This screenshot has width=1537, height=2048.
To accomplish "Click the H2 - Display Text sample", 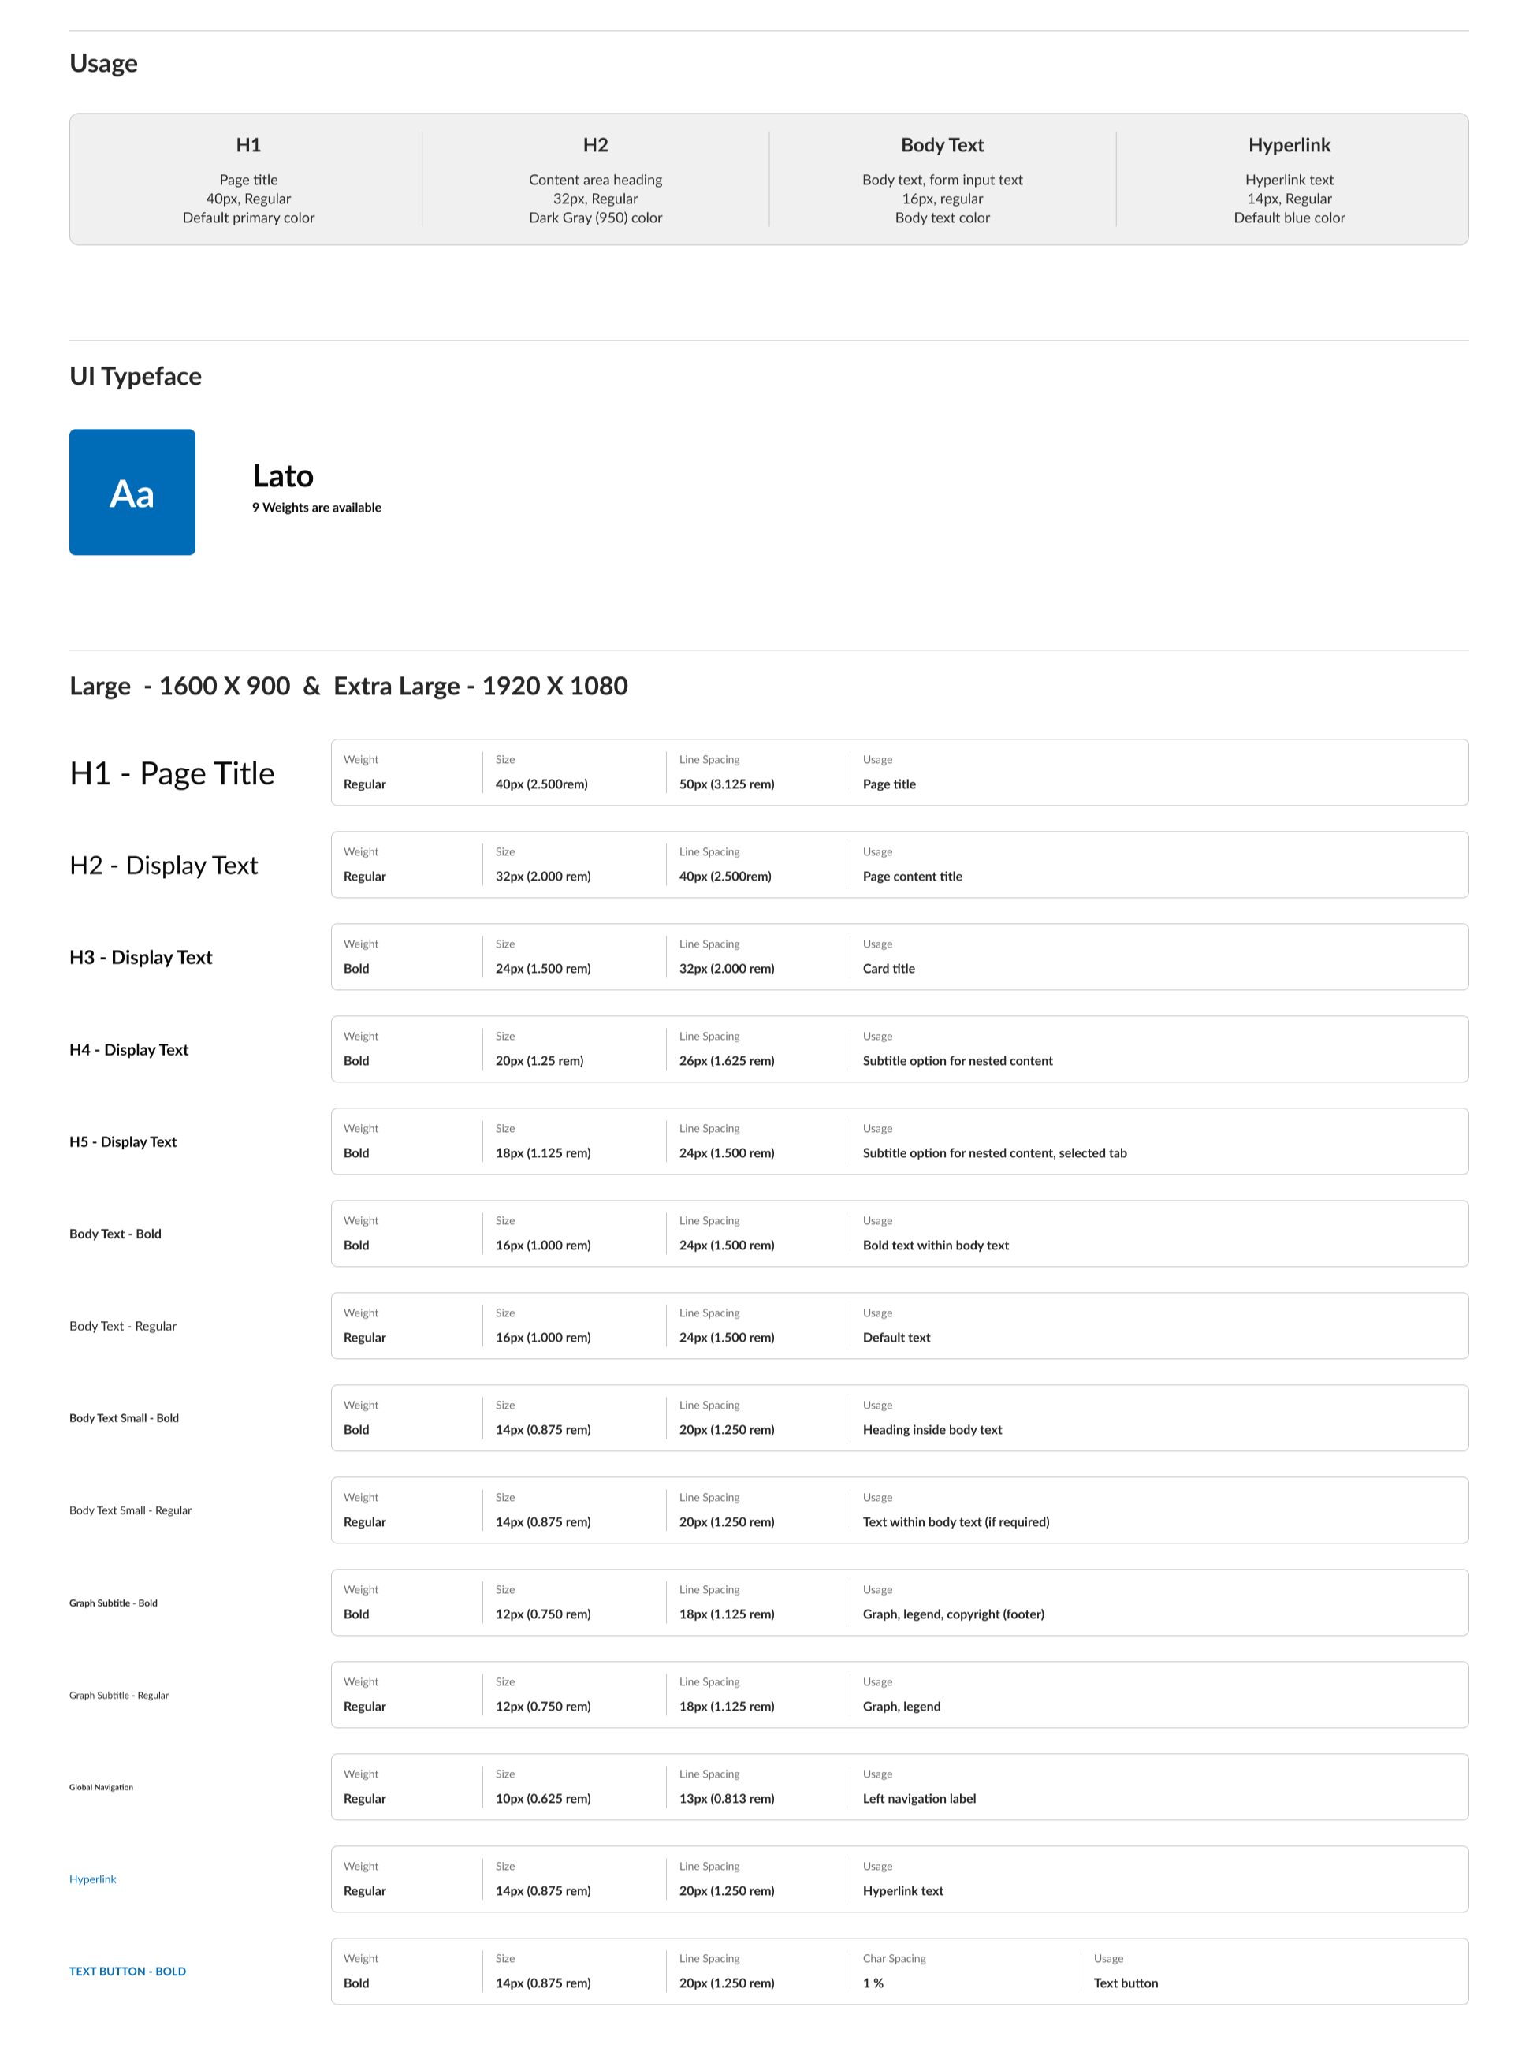I will coord(163,865).
